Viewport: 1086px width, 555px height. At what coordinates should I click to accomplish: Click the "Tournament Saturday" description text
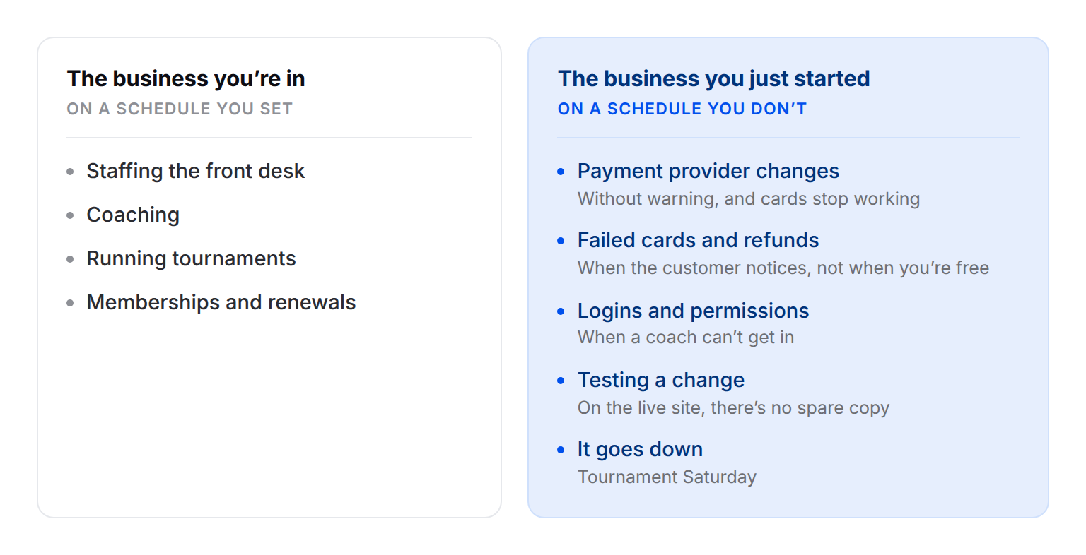tap(667, 477)
